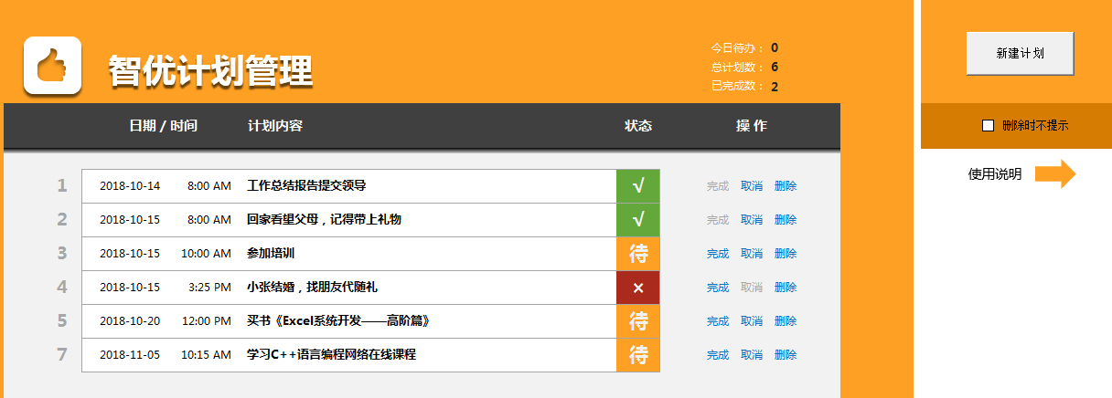1112x398 pixels.
Task: Click 取消 for 回家看望父母 row
Action: 752,220
